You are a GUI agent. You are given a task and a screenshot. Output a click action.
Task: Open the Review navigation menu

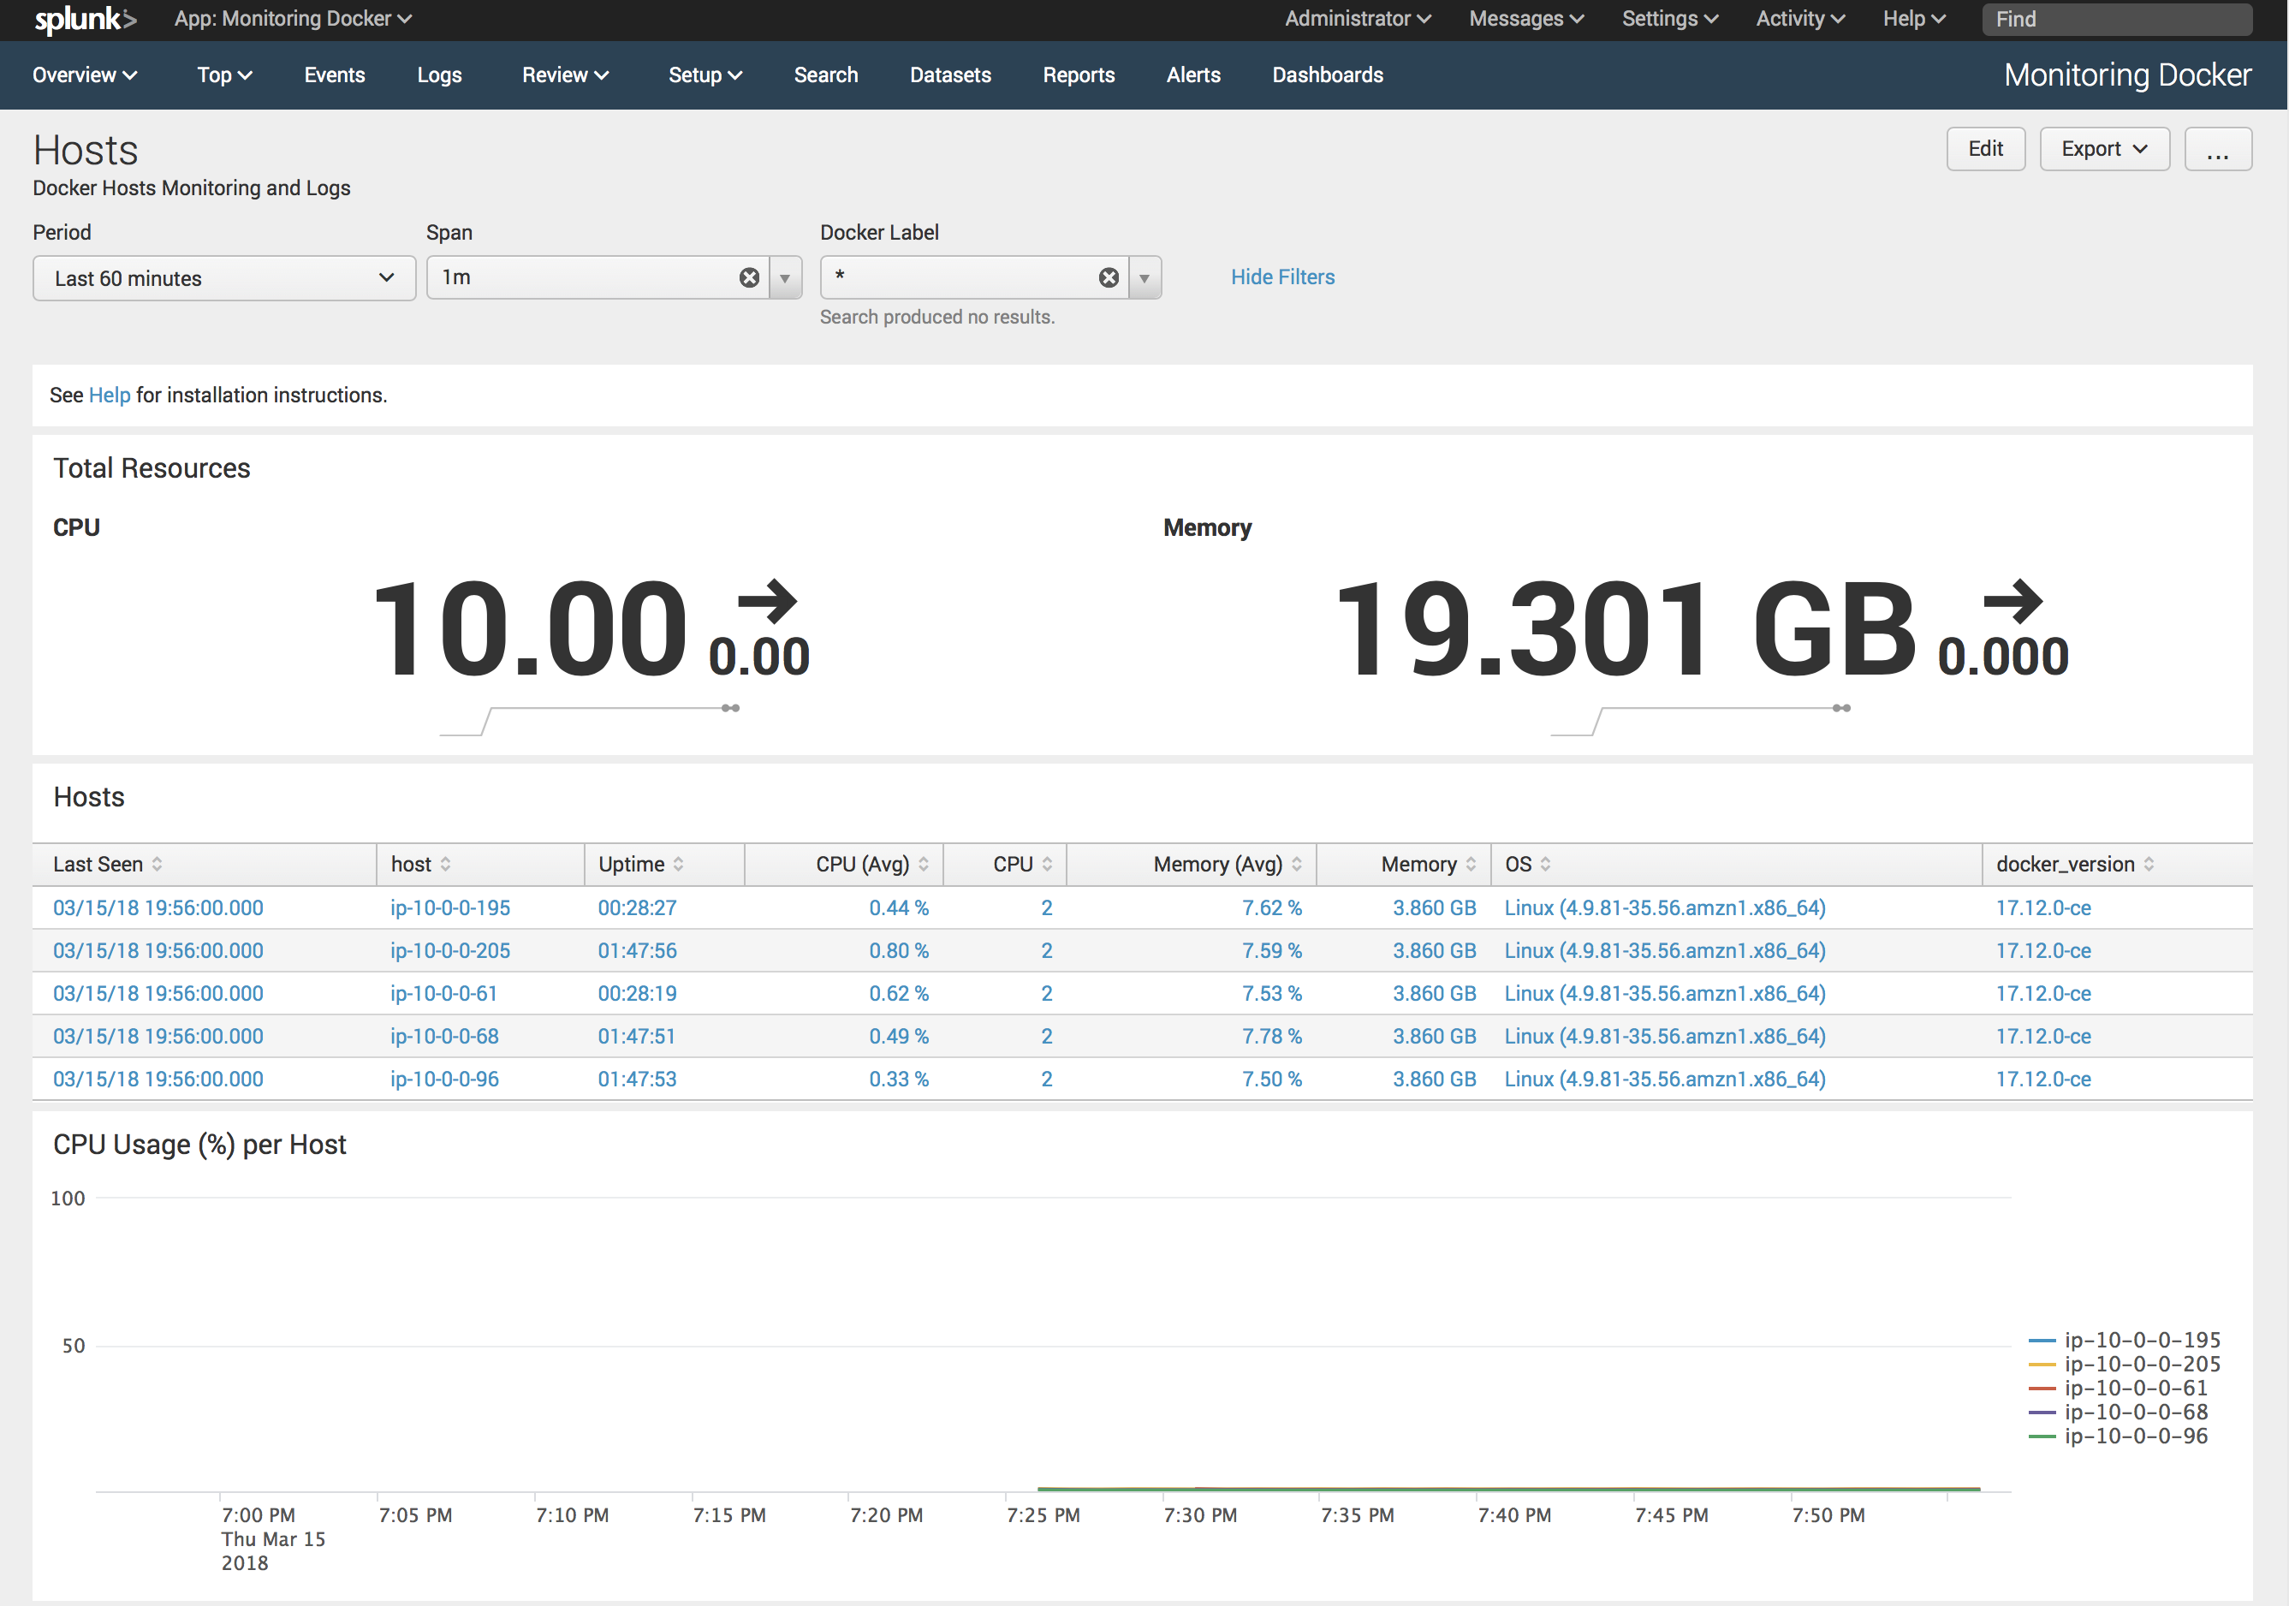pyautogui.click(x=565, y=74)
